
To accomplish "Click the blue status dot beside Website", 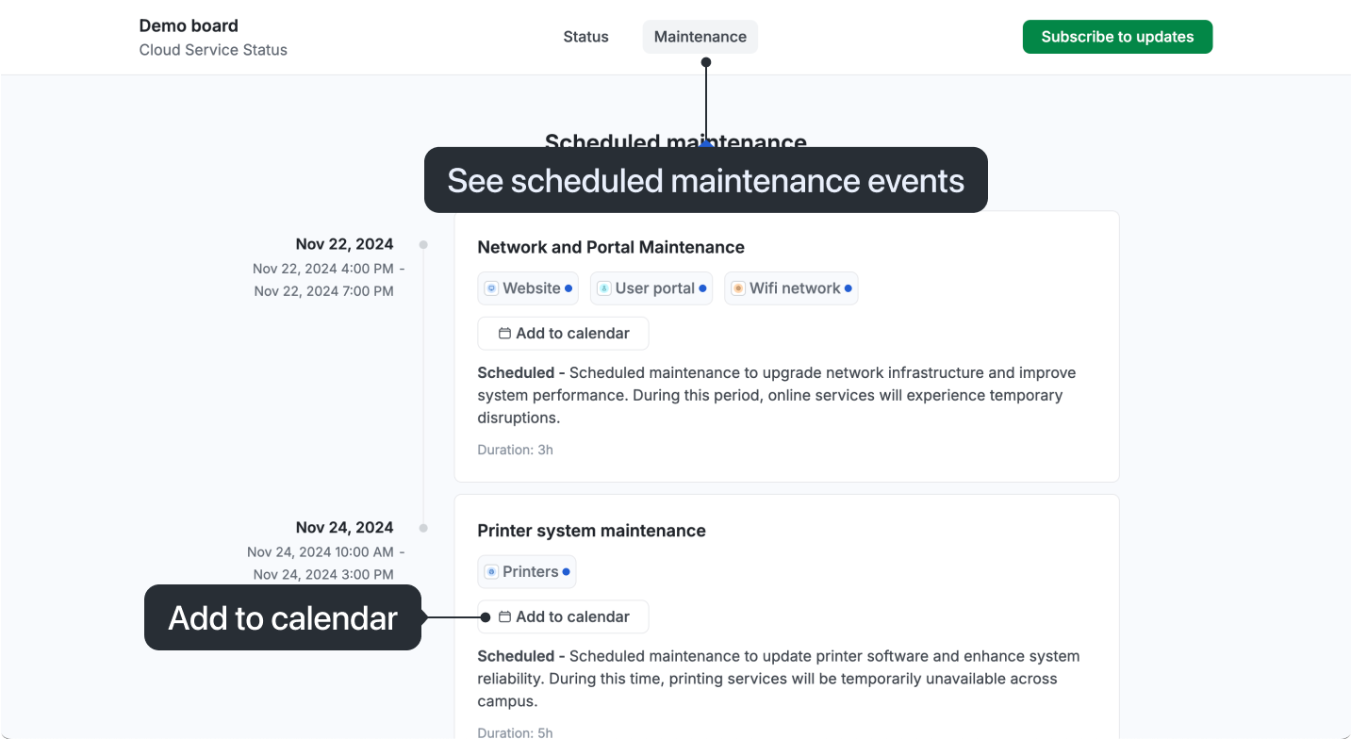I will pos(568,288).
